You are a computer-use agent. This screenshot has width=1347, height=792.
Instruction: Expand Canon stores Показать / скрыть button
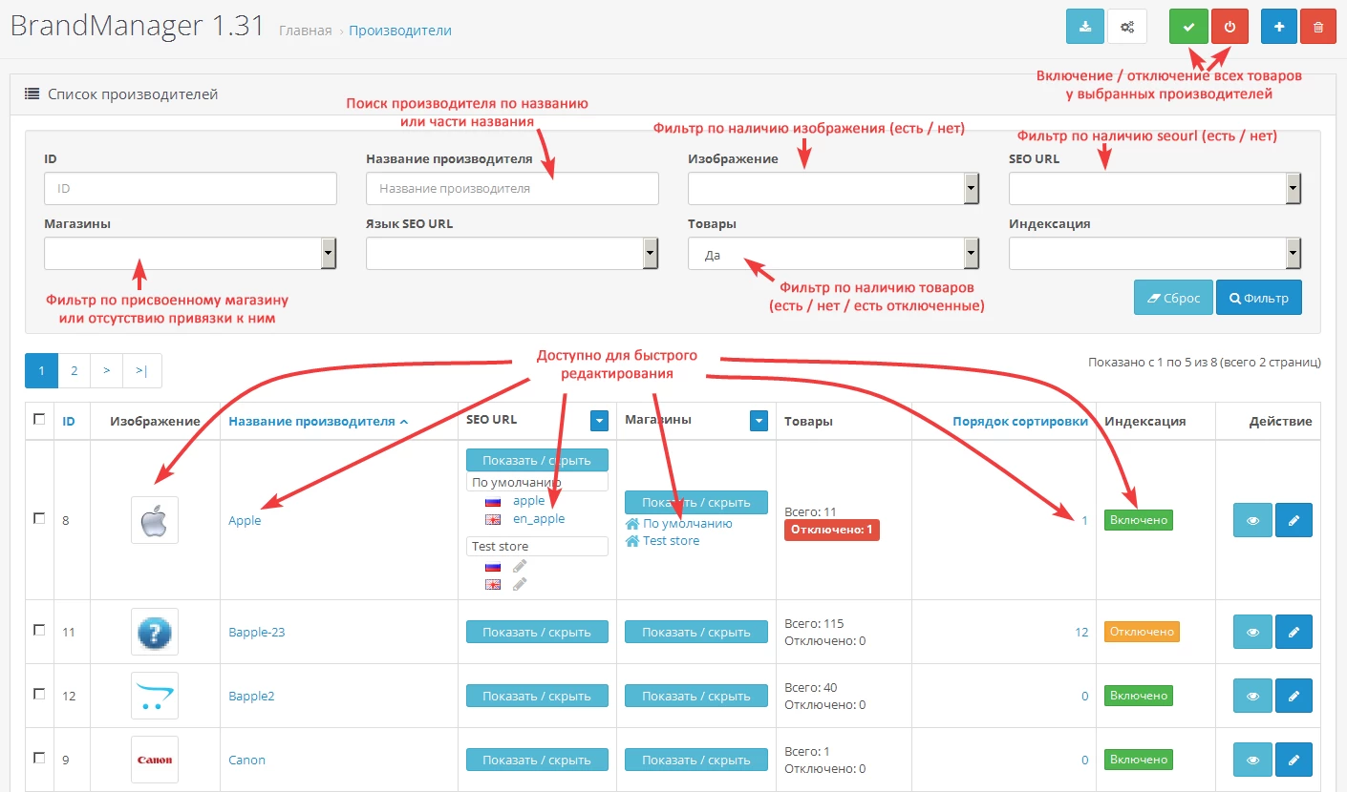(696, 760)
